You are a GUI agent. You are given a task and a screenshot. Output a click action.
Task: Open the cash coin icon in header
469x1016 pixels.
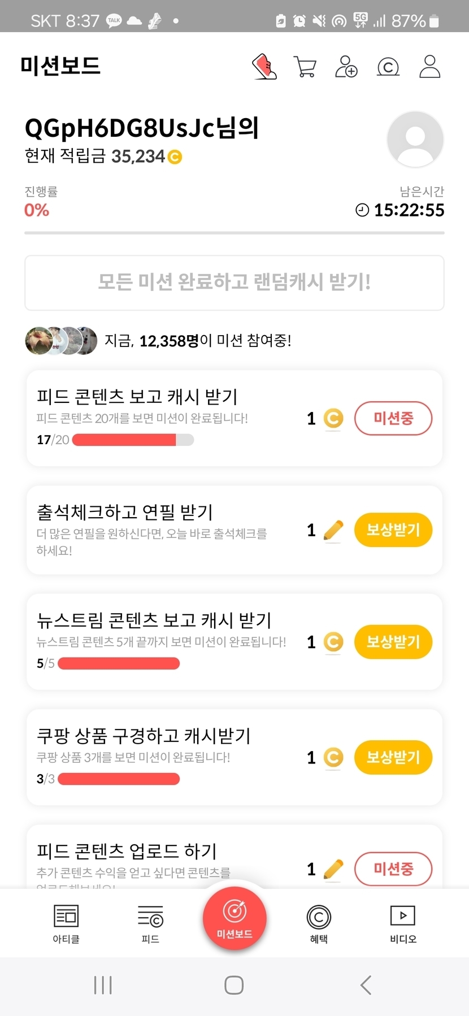388,67
